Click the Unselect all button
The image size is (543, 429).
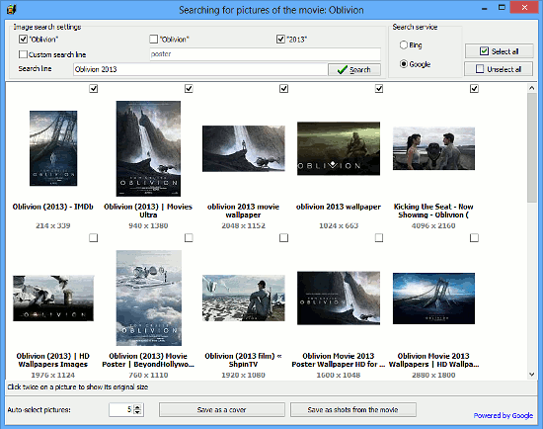[499, 69]
